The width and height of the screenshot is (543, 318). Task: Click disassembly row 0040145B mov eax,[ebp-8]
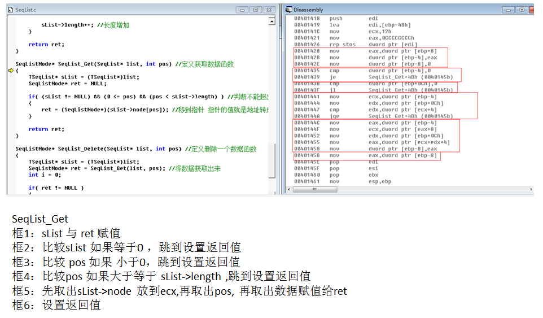click(x=366, y=155)
